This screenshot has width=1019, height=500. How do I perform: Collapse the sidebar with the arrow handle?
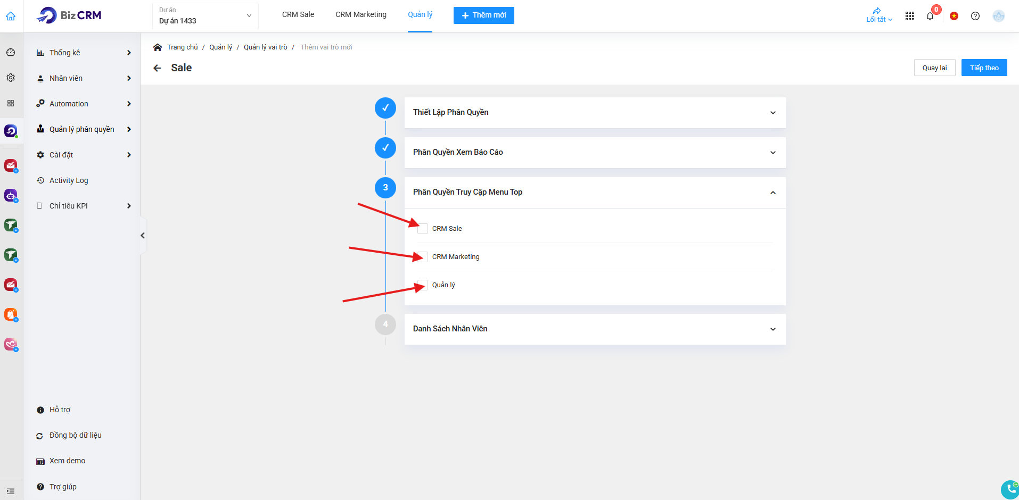coord(143,236)
